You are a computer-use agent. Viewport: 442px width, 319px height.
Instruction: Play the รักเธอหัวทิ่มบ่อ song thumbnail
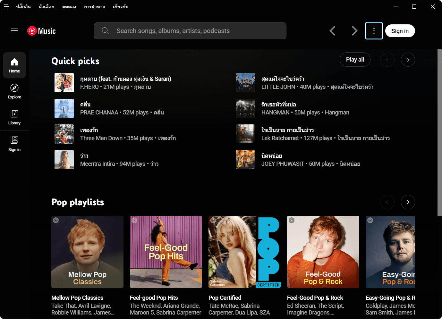(x=245, y=108)
